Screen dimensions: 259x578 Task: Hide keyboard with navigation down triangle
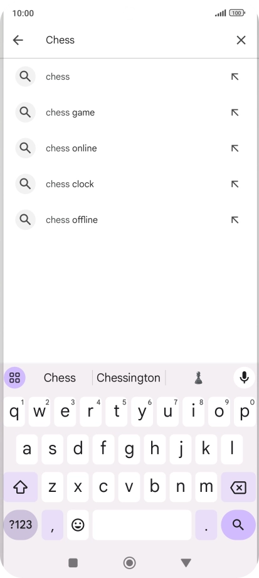pos(186,562)
